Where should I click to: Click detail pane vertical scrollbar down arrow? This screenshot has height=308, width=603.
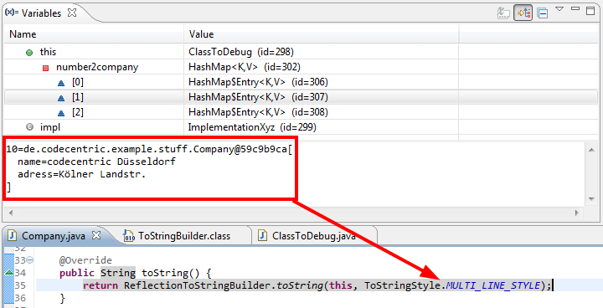592,199
